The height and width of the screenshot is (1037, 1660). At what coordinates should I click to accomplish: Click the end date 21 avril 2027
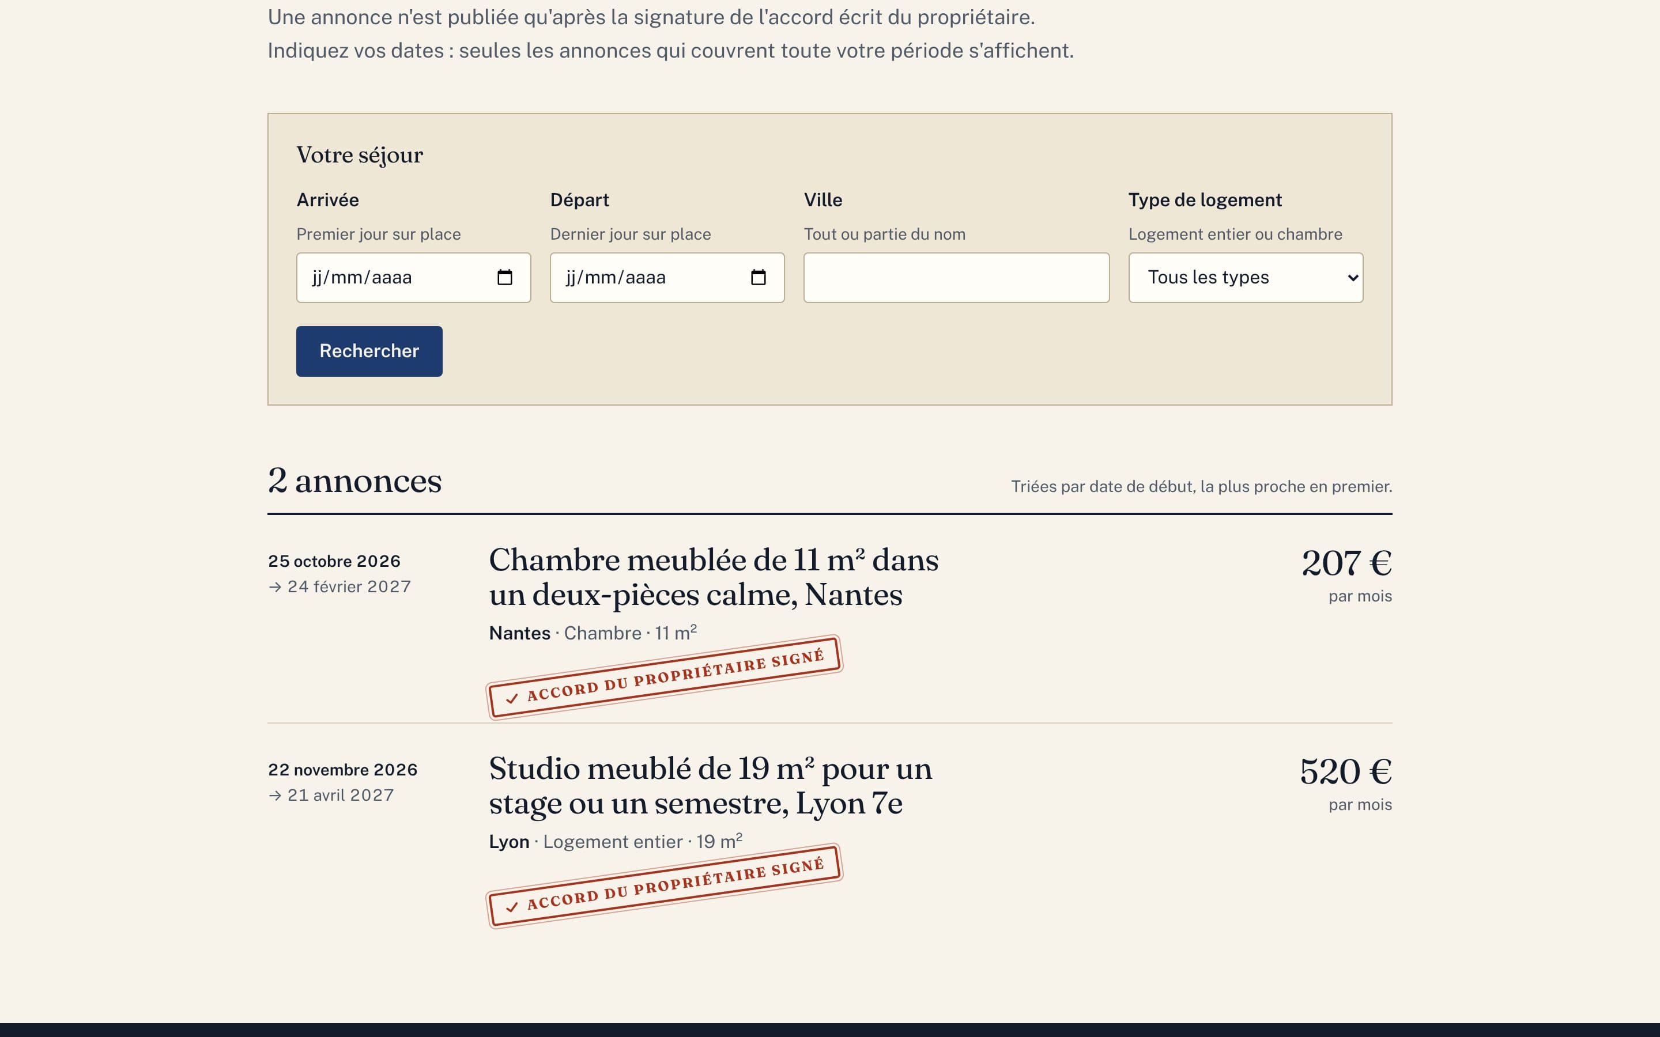coord(341,795)
